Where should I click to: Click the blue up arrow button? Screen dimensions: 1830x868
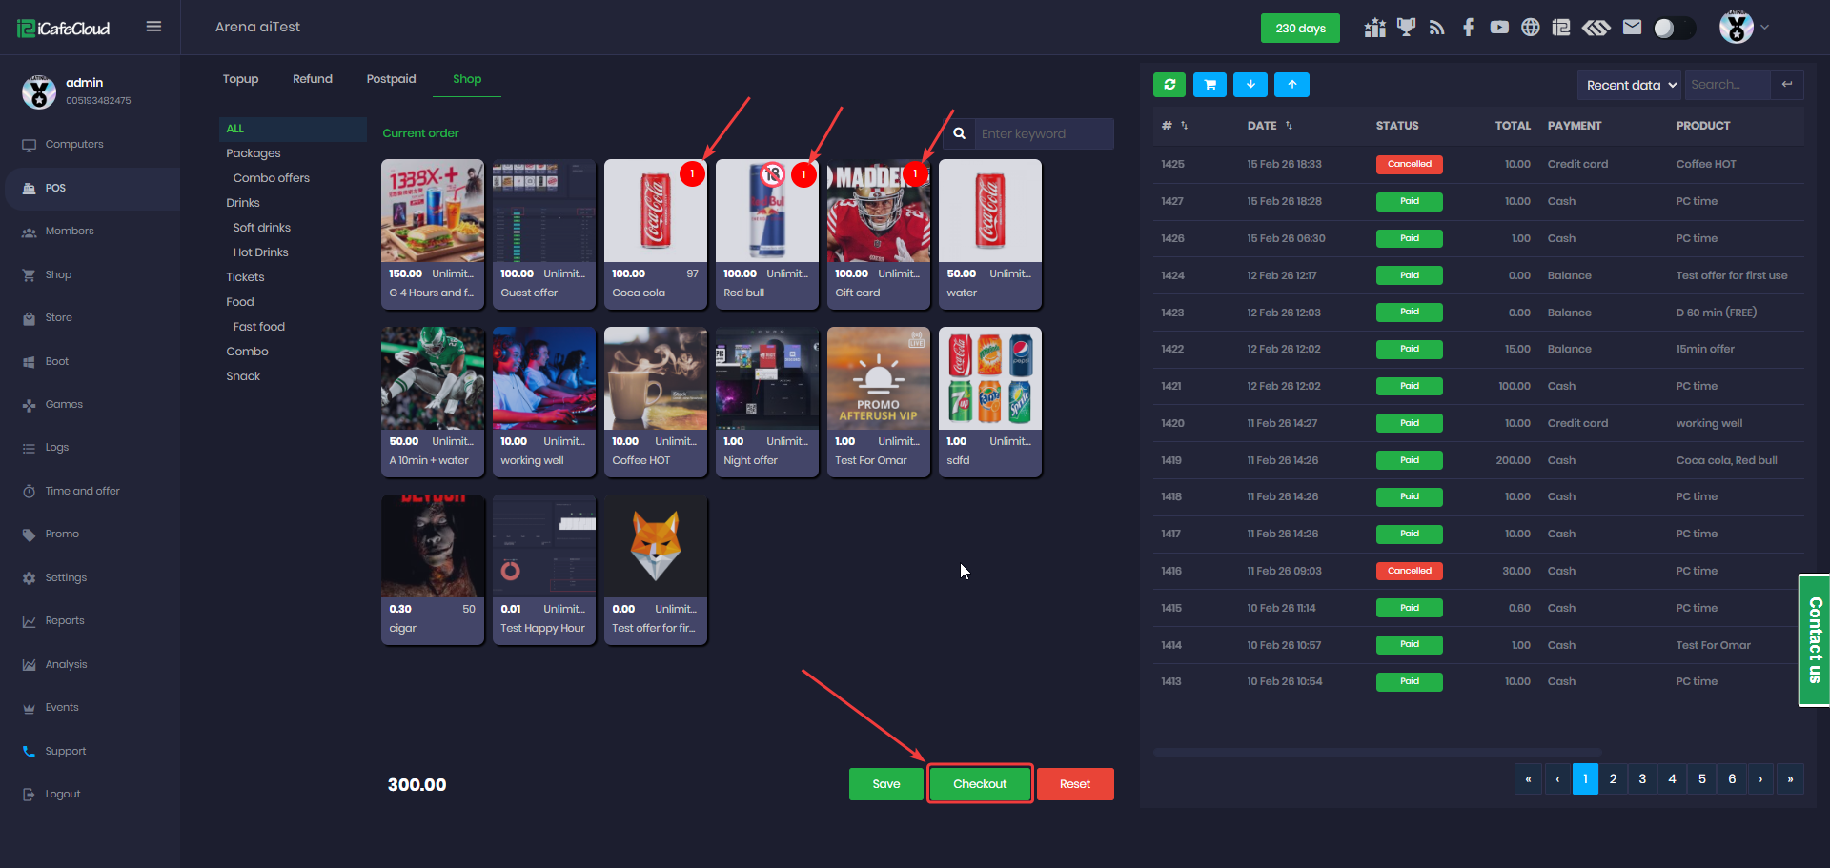tap(1292, 85)
